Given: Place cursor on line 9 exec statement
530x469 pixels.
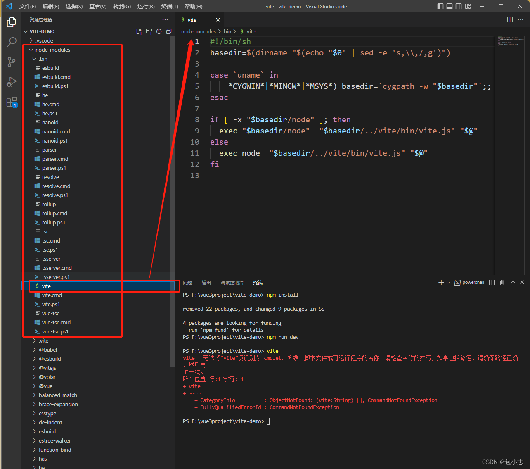Looking at the screenshot, I should coord(348,131).
